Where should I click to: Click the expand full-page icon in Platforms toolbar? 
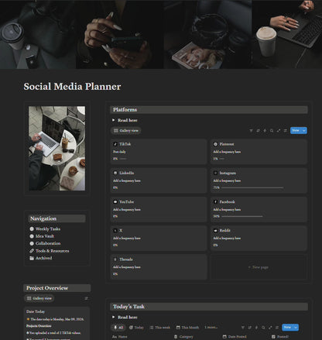click(x=279, y=131)
